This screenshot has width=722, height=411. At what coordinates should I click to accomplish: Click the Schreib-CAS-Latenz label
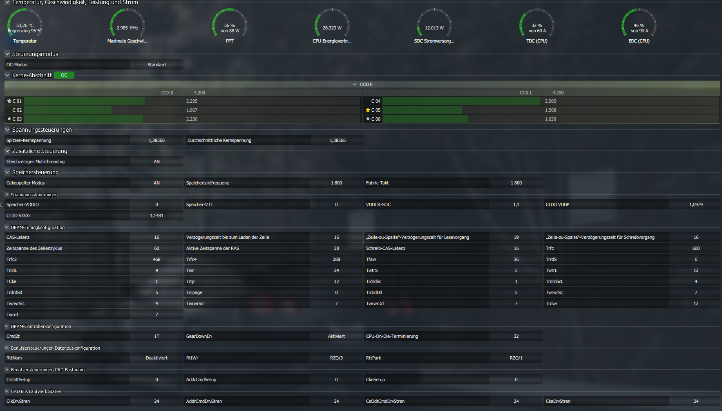tap(386, 248)
